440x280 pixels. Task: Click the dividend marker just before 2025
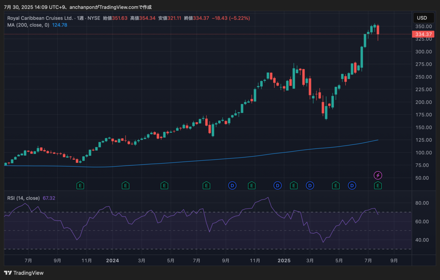coord(278,186)
